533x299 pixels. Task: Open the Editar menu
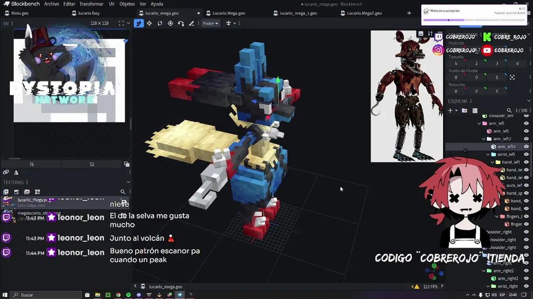69,4
